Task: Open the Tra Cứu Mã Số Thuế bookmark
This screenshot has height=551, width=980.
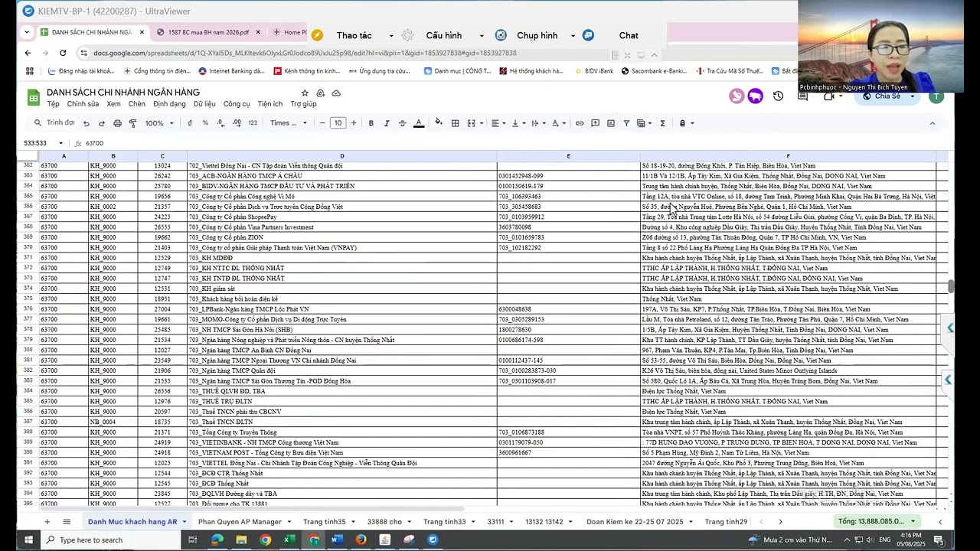Action: (x=729, y=71)
